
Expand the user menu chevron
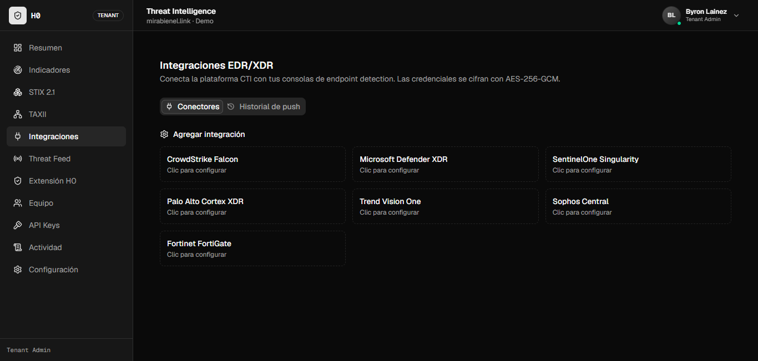(x=736, y=16)
